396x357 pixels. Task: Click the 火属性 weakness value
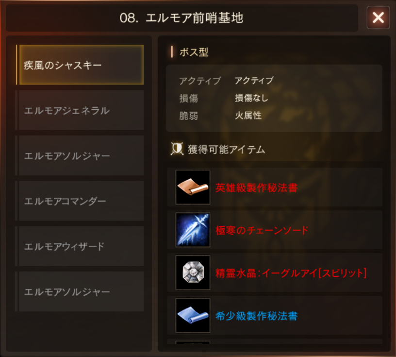[x=248, y=116]
